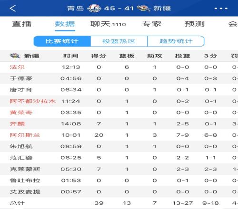Tap player name 法尔
This screenshot has height=209, width=238.
pos(17,67)
